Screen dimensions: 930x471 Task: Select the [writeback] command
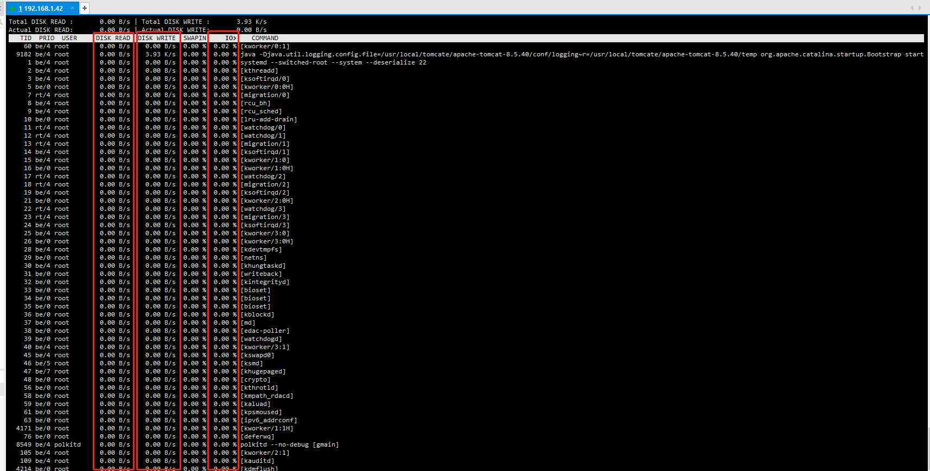(x=261, y=274)
